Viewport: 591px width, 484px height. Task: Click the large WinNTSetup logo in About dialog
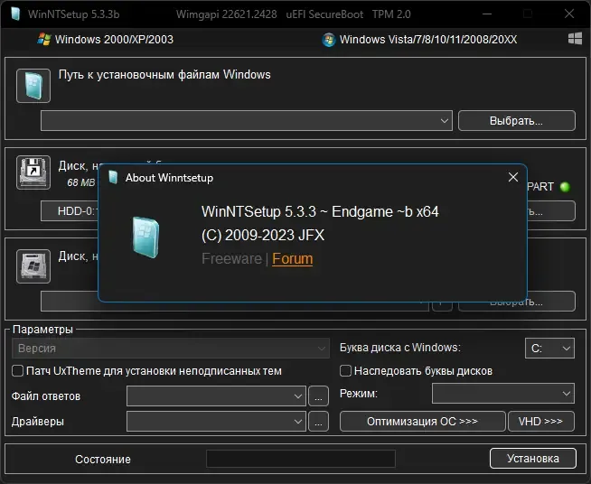[x=145, y=237]
